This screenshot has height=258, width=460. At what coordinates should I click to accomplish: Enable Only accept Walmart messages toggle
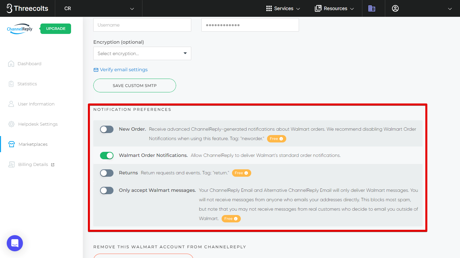107,190
